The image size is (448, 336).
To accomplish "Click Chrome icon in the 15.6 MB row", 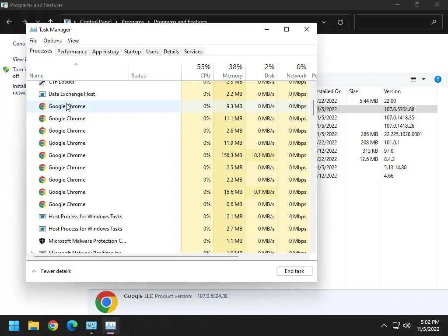I will coord(42,192).
